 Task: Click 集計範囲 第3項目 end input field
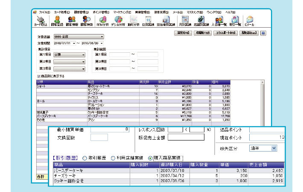(x=148, y=69)
